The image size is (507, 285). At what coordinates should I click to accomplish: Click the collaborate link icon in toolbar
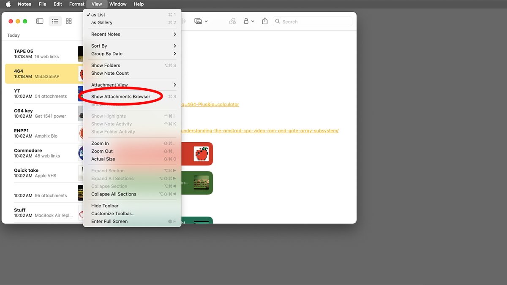point(232,21)
